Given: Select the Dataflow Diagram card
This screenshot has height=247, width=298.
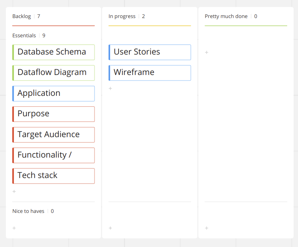Looking at the screenshot, I should click(54, 73).
